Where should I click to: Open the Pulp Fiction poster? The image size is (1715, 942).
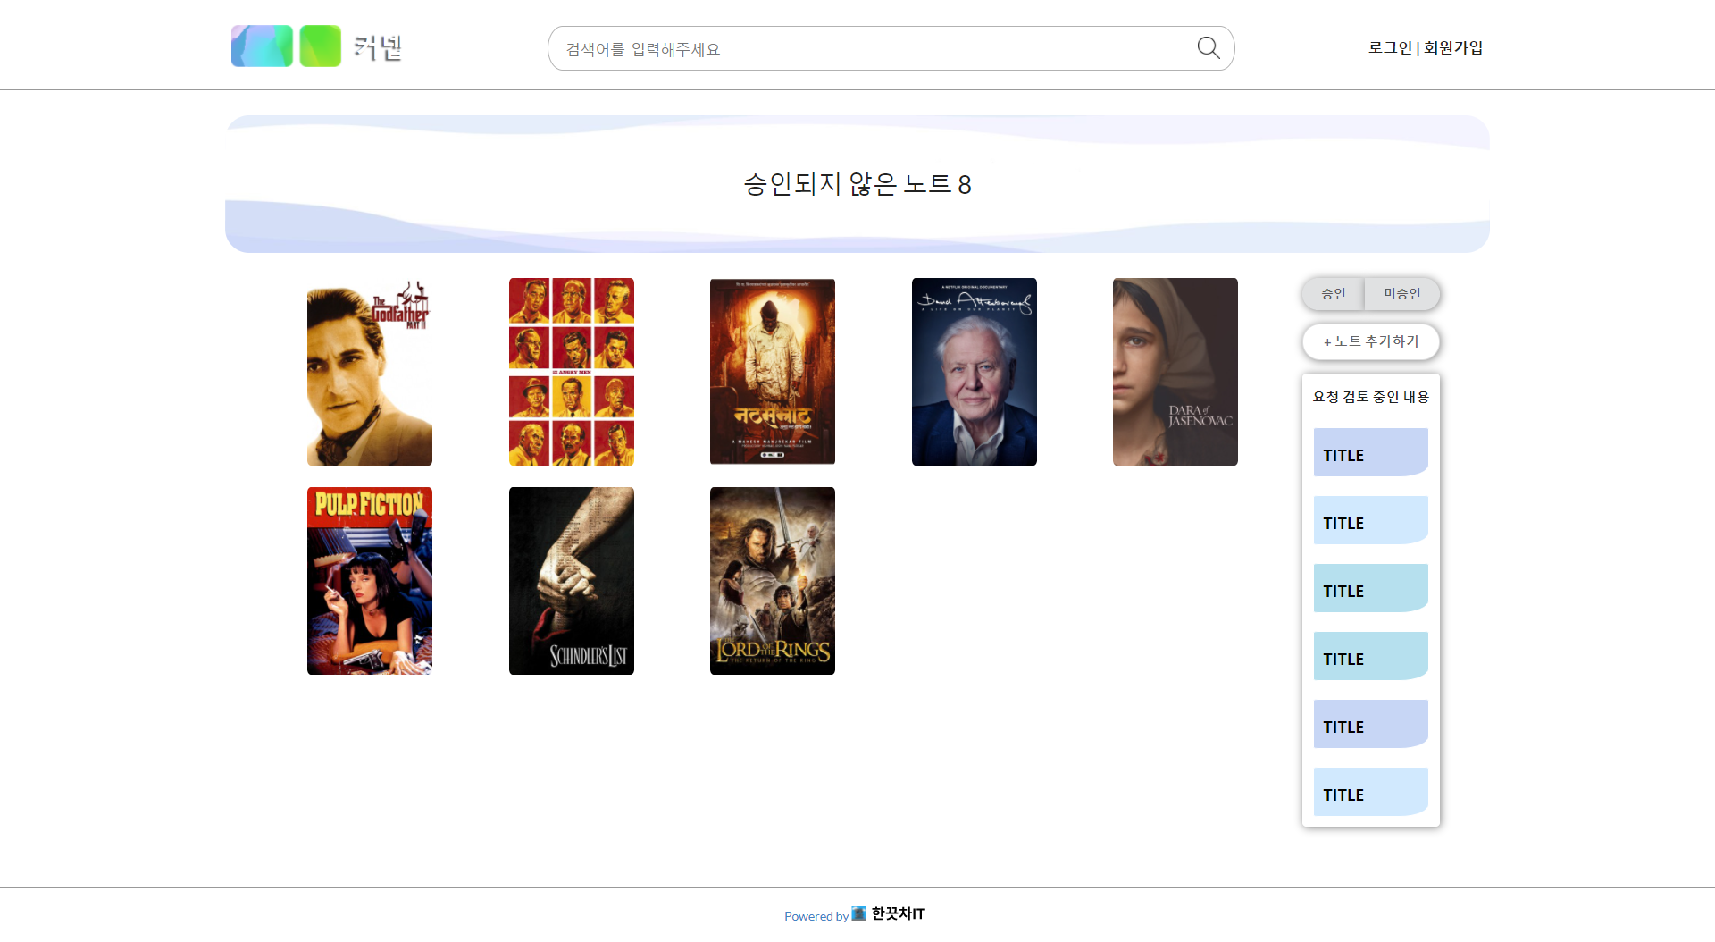pyautogui.click(x=370, y=581)
